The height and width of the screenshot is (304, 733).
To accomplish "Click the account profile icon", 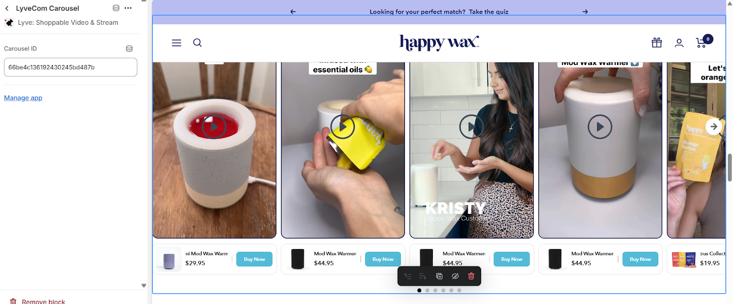I will (679, 43).
